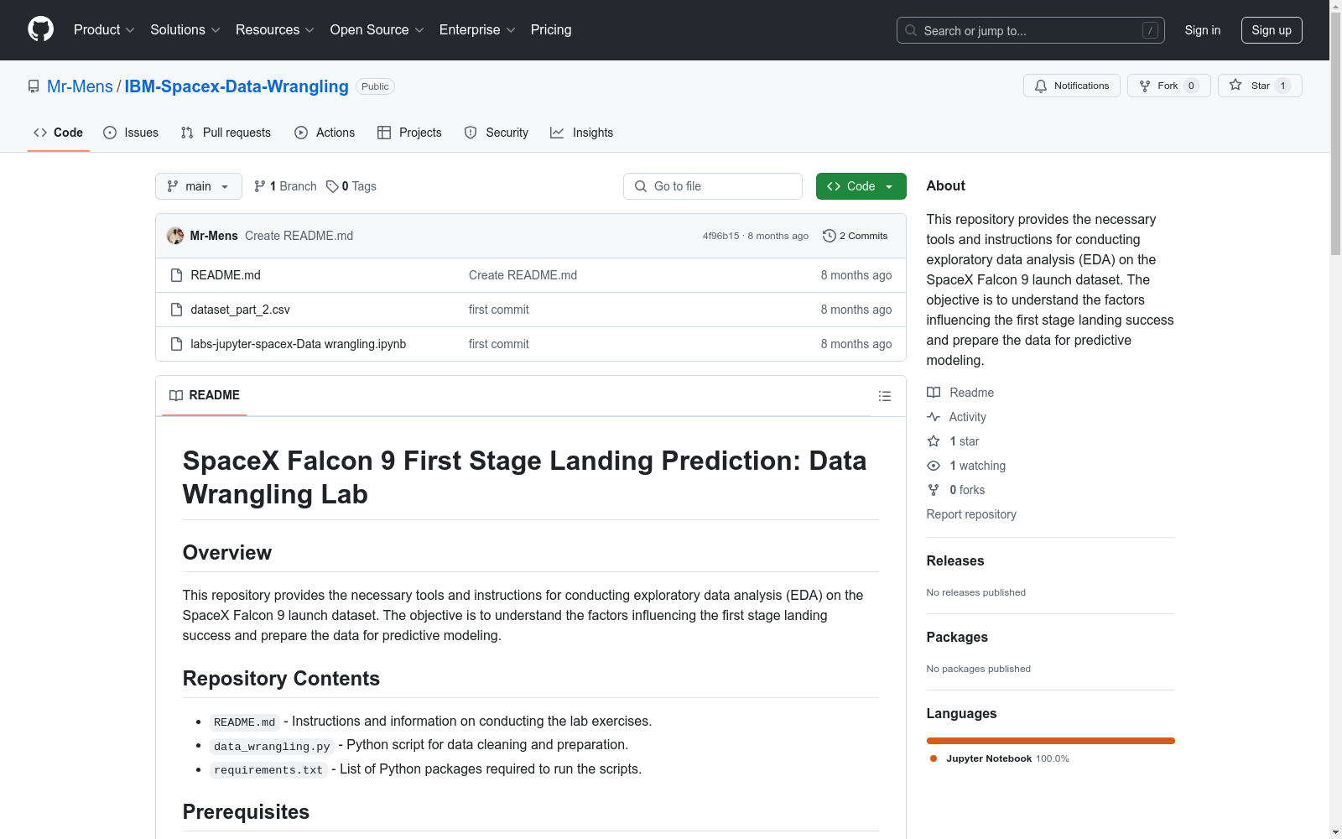Star this repository
The image size is (1342, 839).
[x=1250, y=86]
